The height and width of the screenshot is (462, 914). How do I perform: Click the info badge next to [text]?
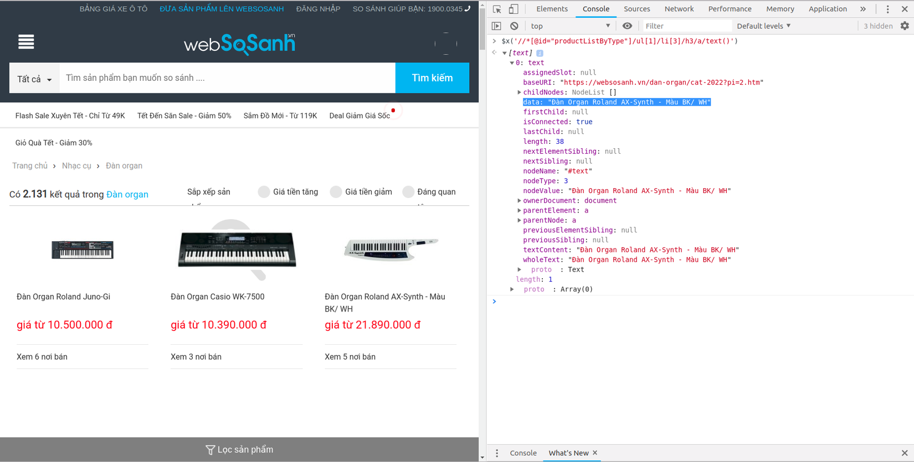pyautogui.click(x=540, y=53)
